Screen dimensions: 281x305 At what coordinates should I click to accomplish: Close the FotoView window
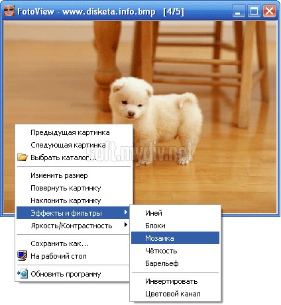[x=269, y=11]
